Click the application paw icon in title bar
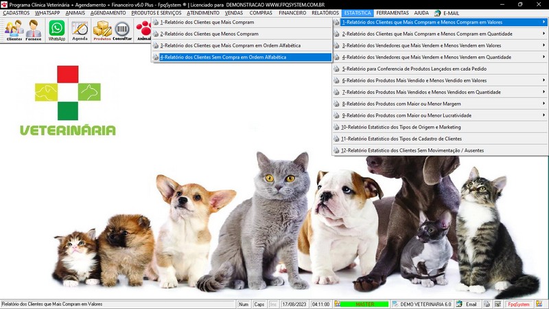This screenshot has width=549, height=309. pos(4,5)
